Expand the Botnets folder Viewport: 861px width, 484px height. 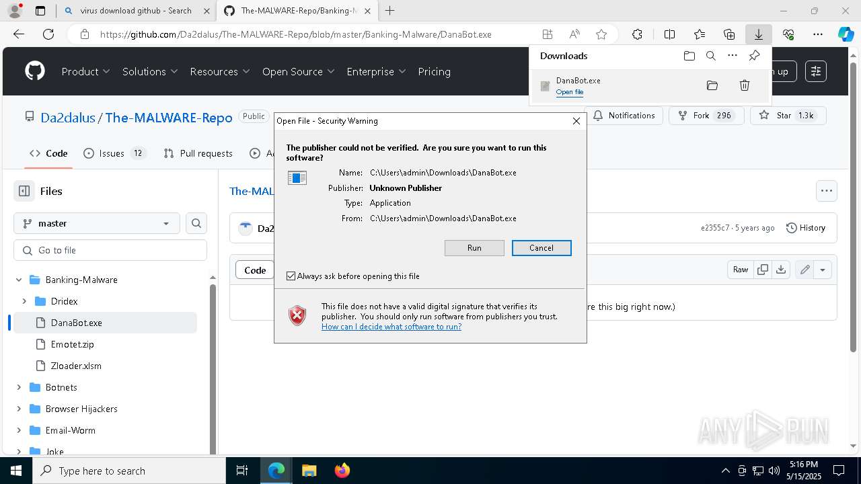[19, 387]
